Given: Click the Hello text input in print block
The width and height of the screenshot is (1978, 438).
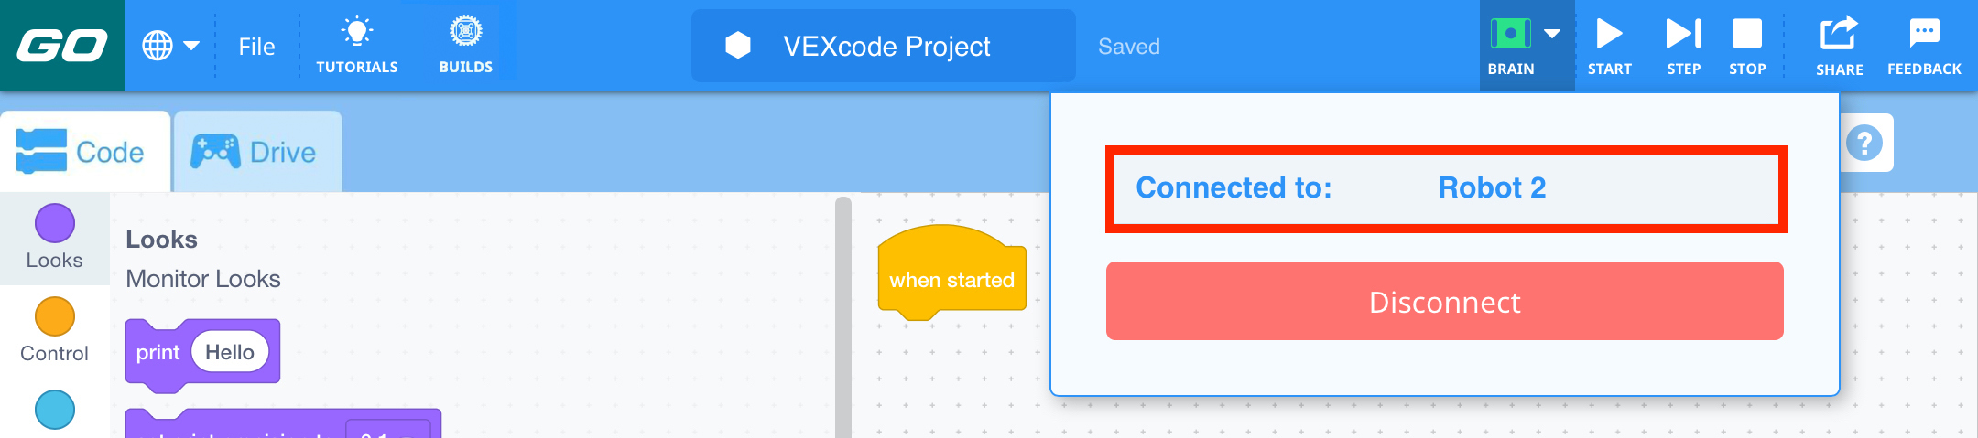Looking at the screenshot, I should coord(230,352).
